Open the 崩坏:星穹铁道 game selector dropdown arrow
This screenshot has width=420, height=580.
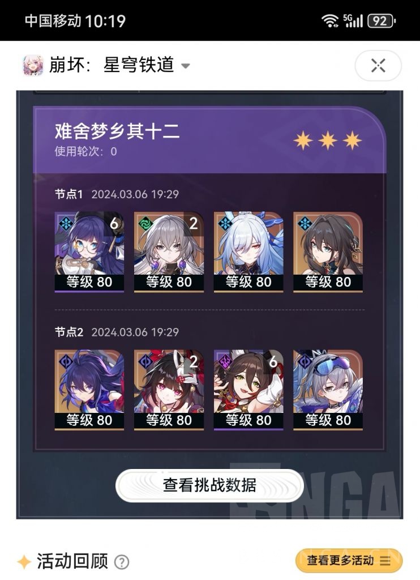[x=185, y=66]
